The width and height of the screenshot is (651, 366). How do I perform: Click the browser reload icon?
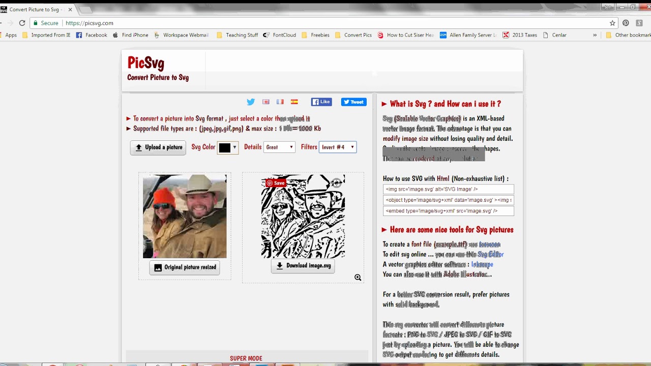click(22, 23)
